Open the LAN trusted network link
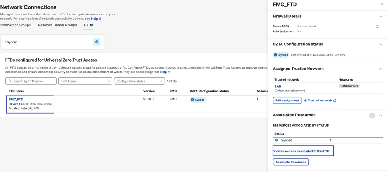 tap(278, 86)
